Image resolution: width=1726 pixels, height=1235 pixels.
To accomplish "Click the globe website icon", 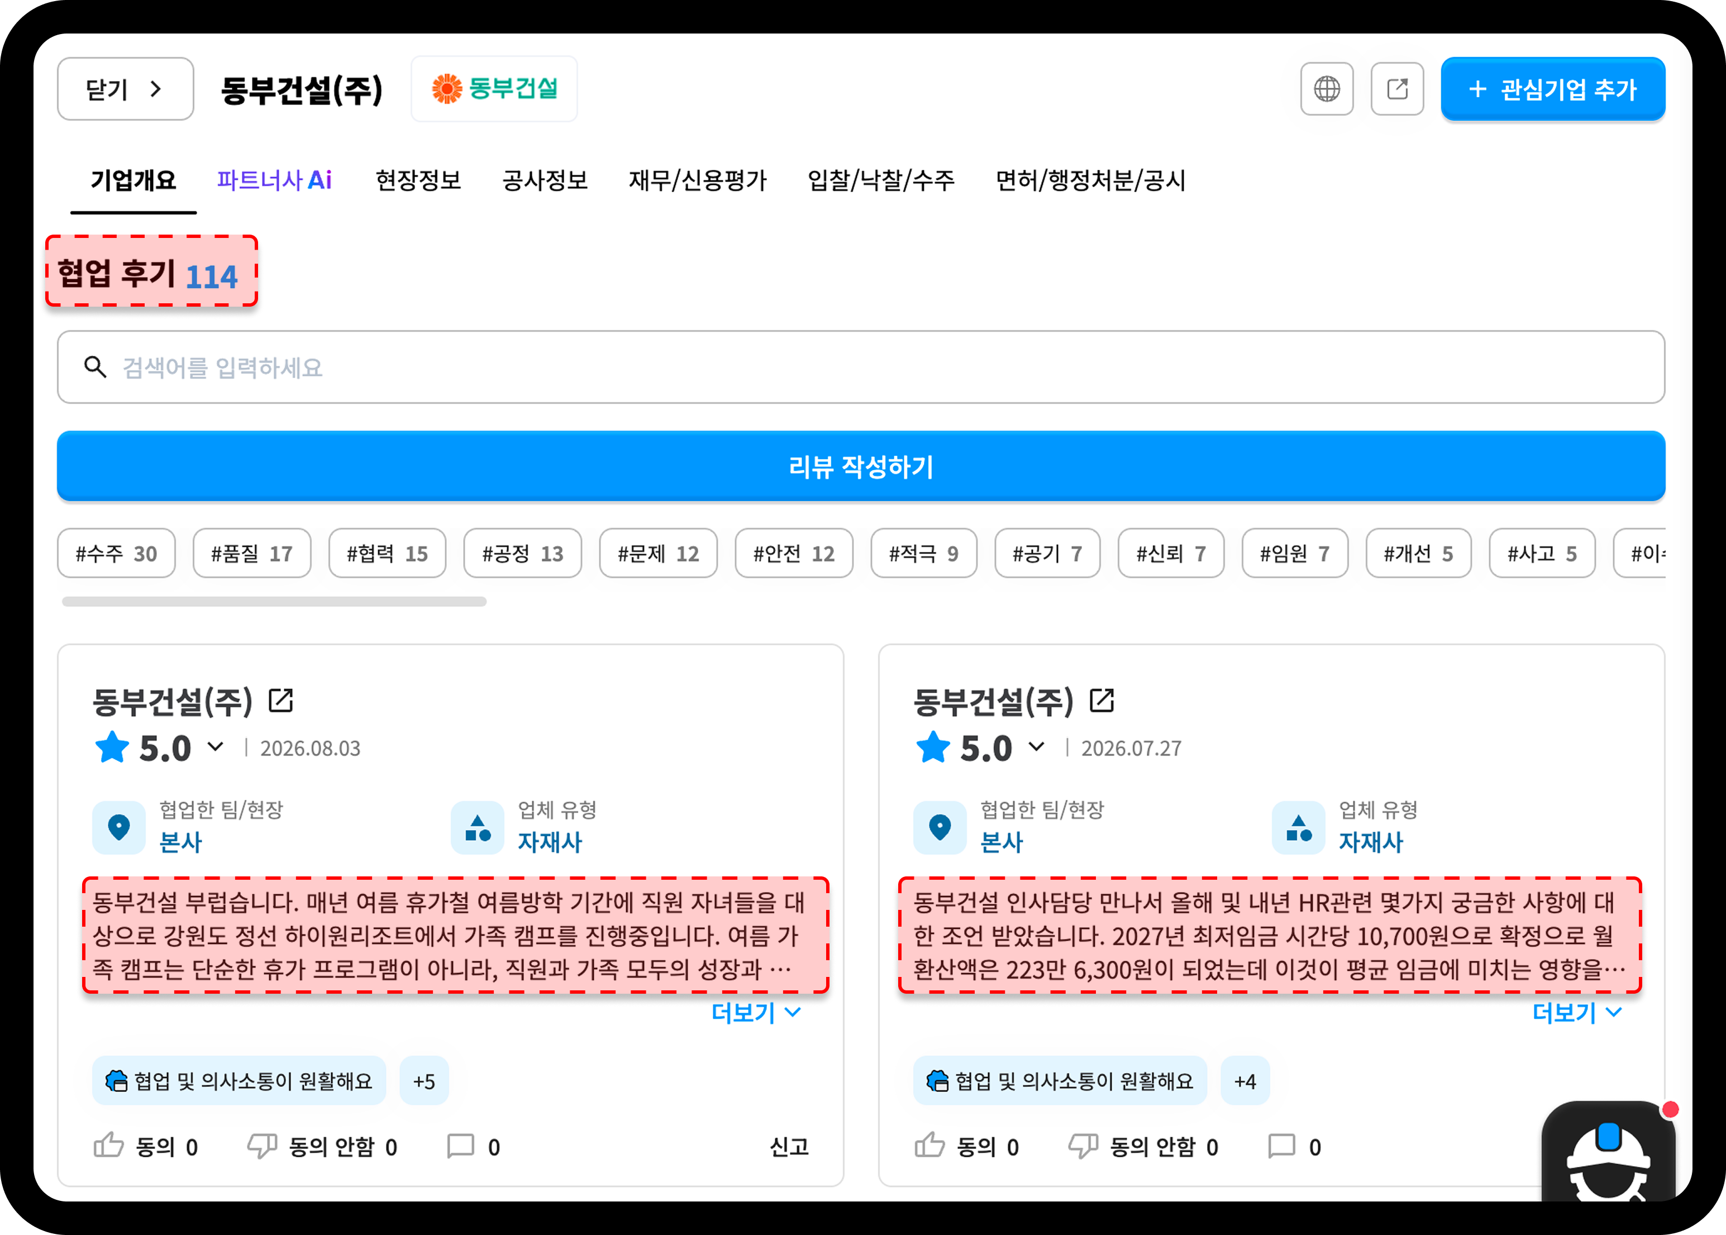I will click(1327, 89).
